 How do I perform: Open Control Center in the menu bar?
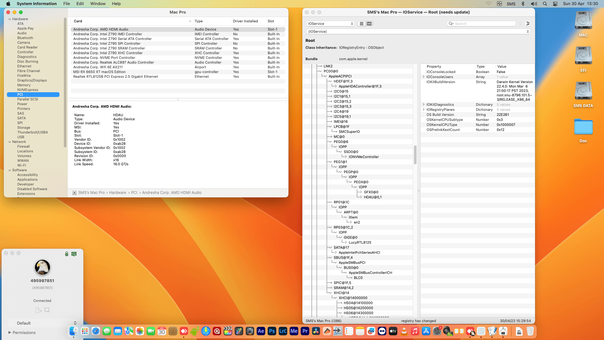point(555,4)
